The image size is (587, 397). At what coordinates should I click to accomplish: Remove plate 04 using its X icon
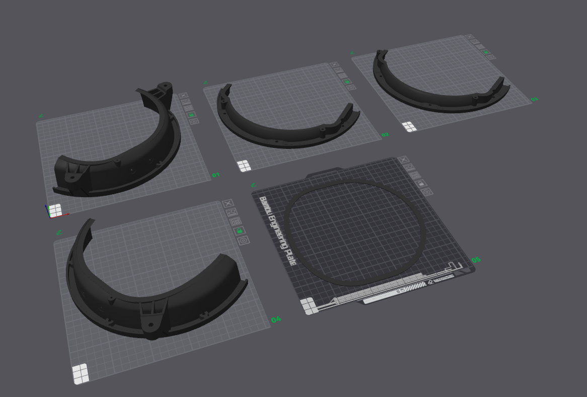[228, 204]
